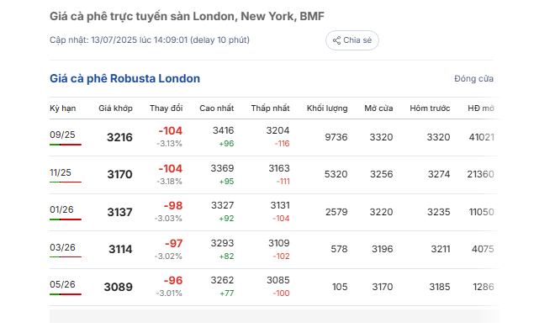This screenshot has width=555, height=333.
Task: Choose the 03/26 contract term
Action: click(62, 247)
